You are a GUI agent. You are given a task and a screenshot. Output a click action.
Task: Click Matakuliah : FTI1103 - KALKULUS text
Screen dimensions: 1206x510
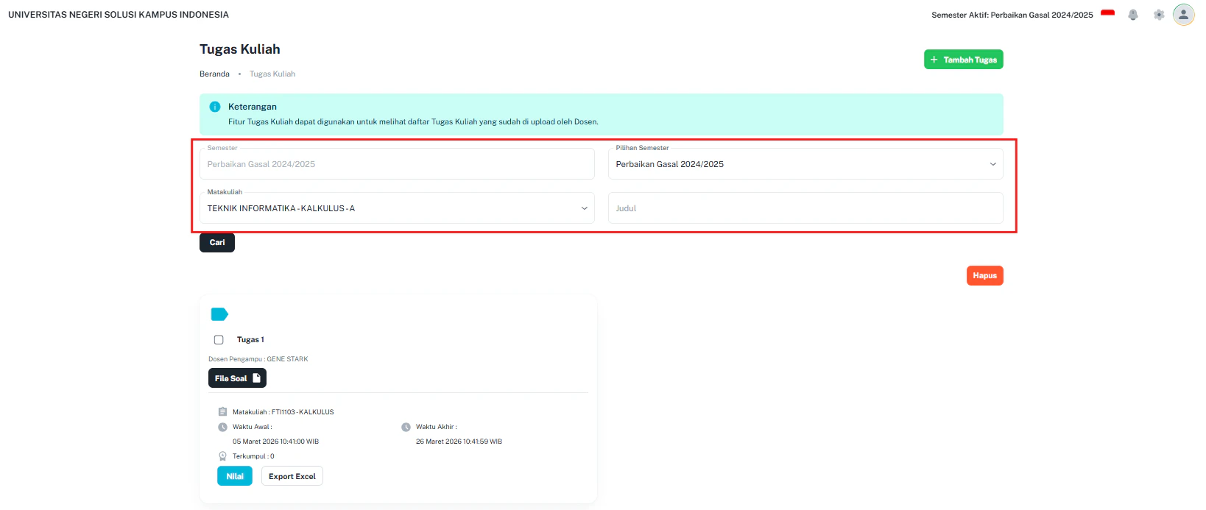pos(283,412)
